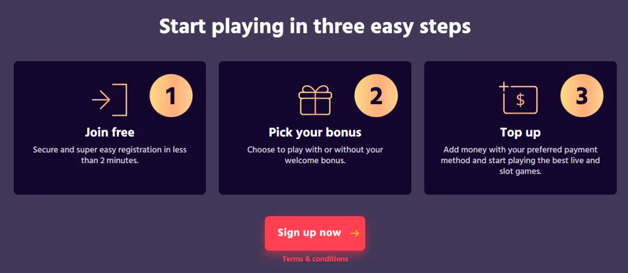The width and height of the screenshot is (628, 273).
Task: Select the Pick your bonus step card
Action: point(315,178)
